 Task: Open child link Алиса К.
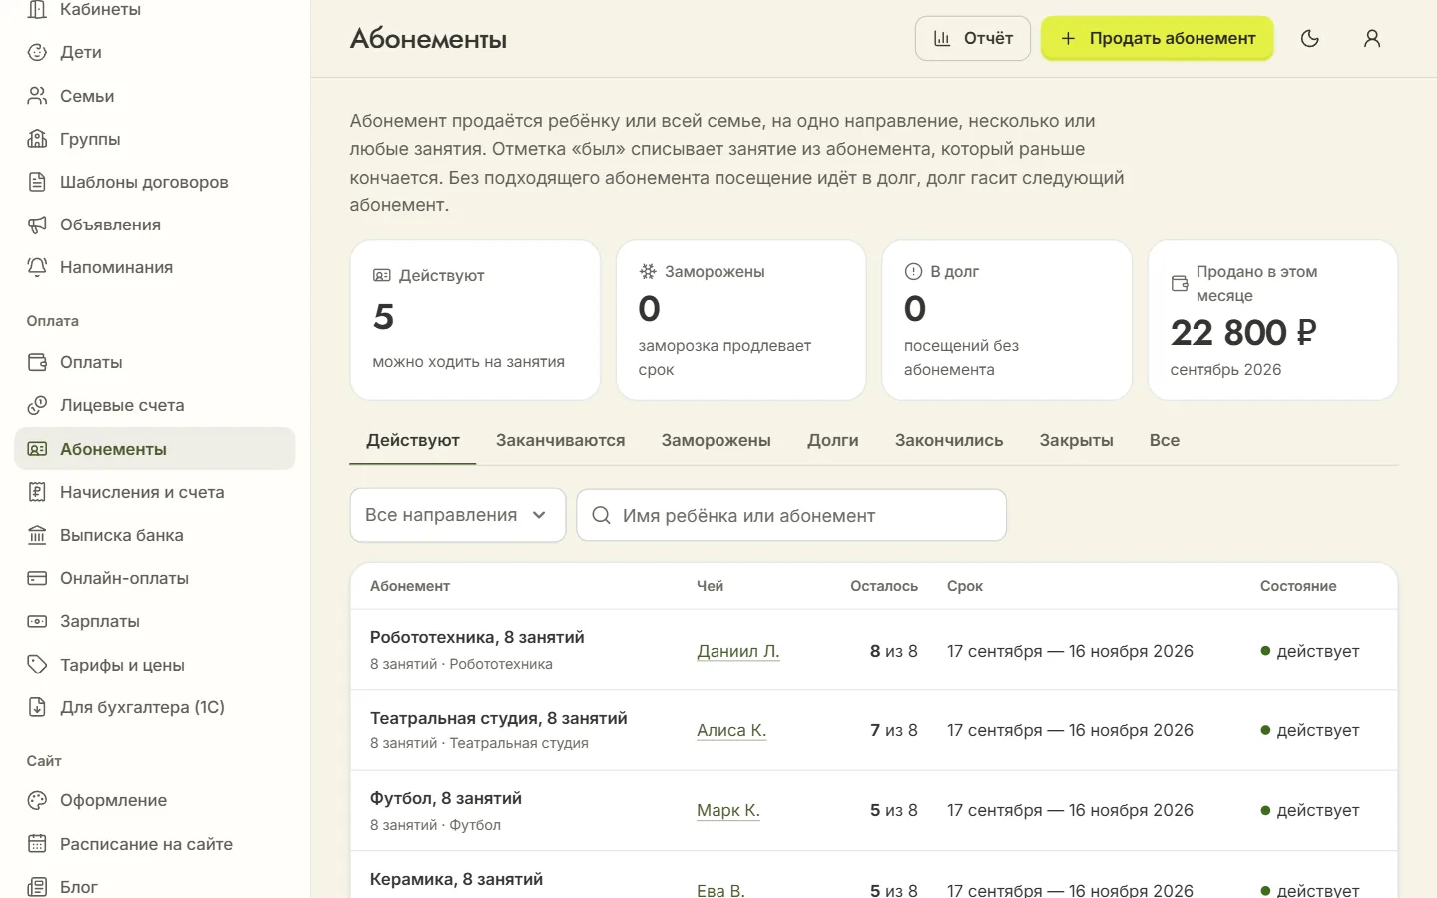click(731, 730)
